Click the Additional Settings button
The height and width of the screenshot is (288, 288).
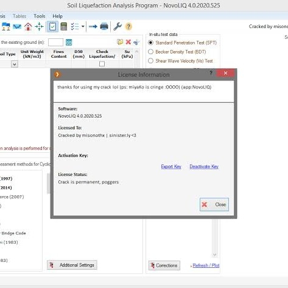[72, 265]
